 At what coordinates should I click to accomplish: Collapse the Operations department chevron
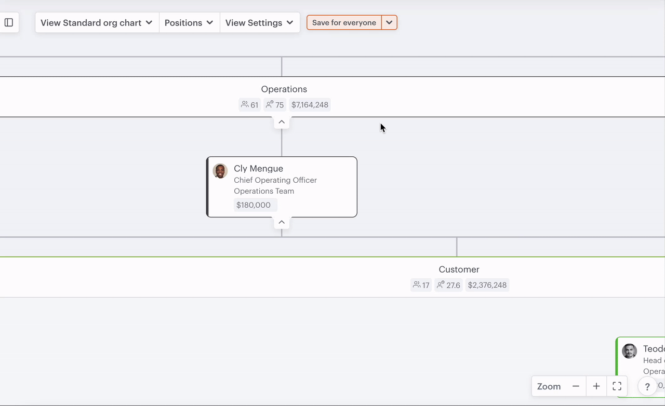[282, 122]
